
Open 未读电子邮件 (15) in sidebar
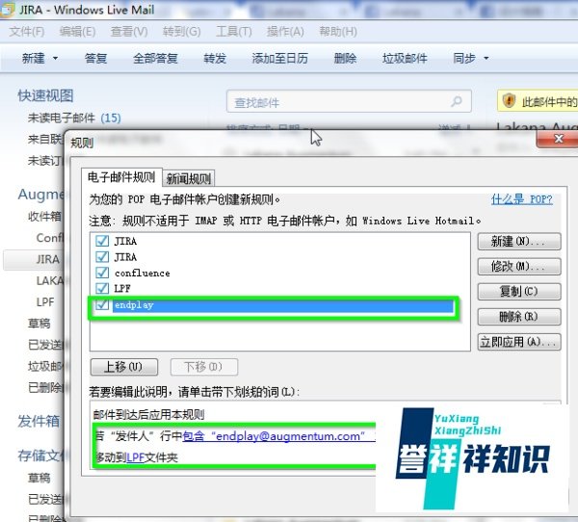(74, 117)
